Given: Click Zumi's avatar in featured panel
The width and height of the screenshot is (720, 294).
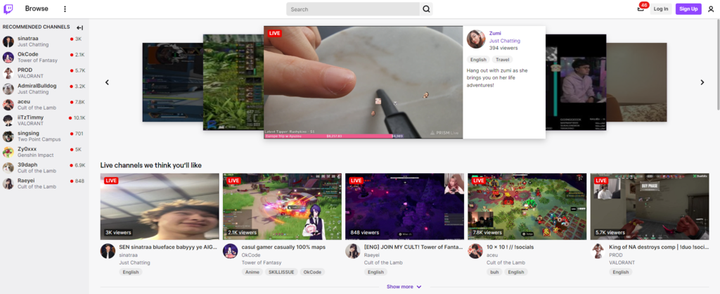Looking at the screenshot, I should 476,39.
